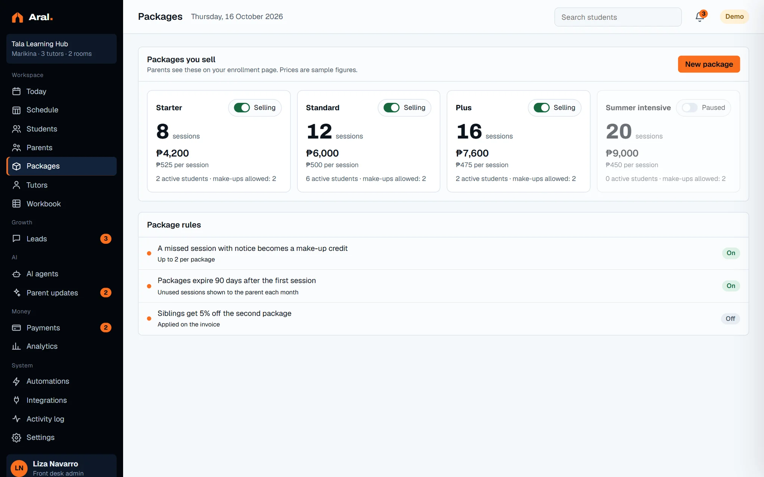Click the Settings gear icon

coord(16,437)
